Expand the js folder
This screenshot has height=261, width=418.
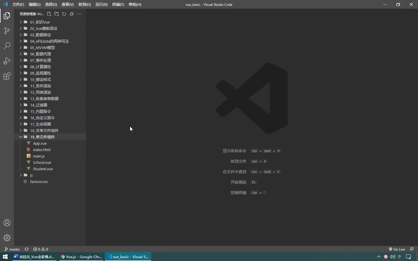point(50,175)
